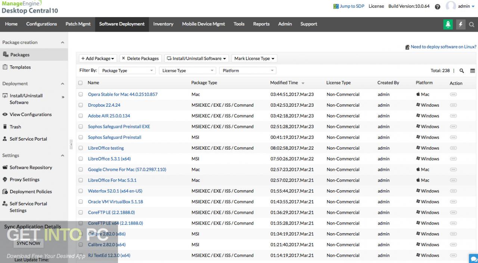Go to the Home tab
The height and width of the screenshot is (263, 478).
[11, 24]
